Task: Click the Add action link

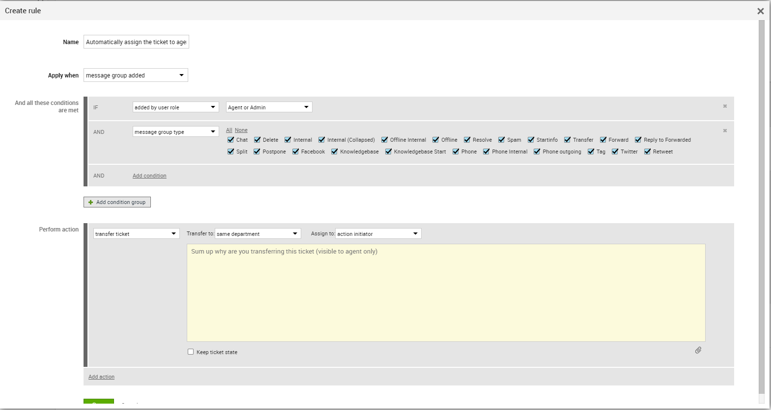Action: click(101, 377)
